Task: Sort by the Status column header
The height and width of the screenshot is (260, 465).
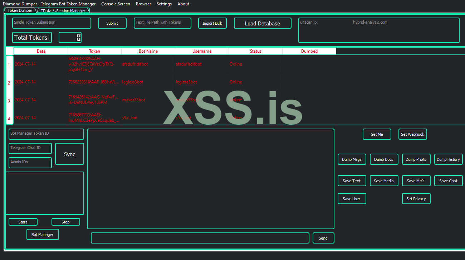Action: click(x=256, y=51)
